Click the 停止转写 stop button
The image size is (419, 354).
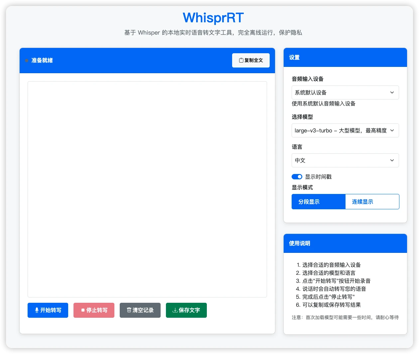(x=94, y=310)
